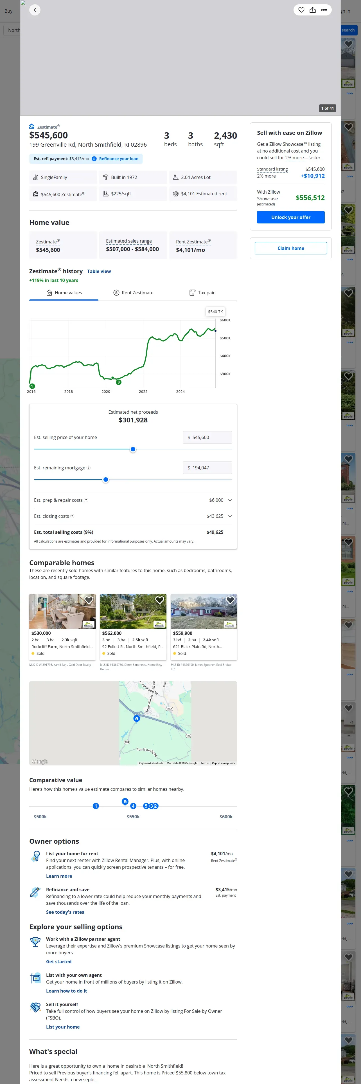Open the more options three-dot menu

pyautogui.click(x=324, y=10)
